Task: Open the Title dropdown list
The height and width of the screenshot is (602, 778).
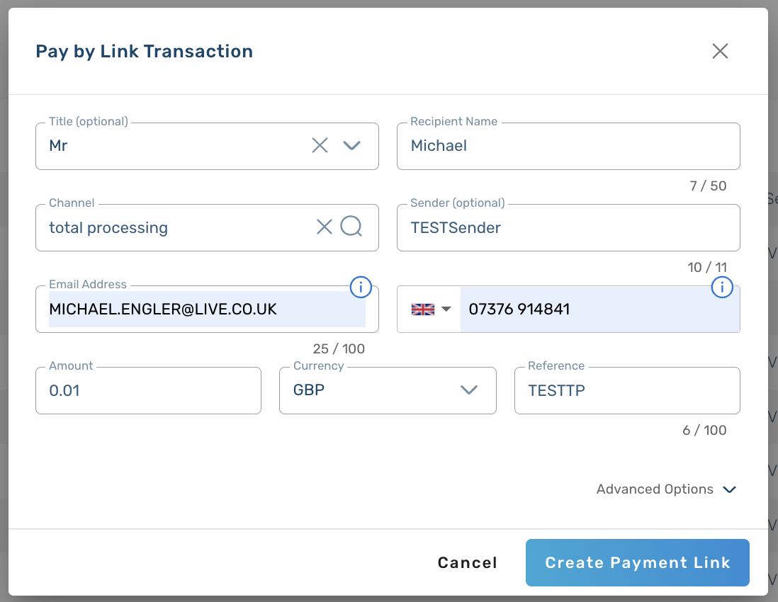Action: (x=351, y=145)
